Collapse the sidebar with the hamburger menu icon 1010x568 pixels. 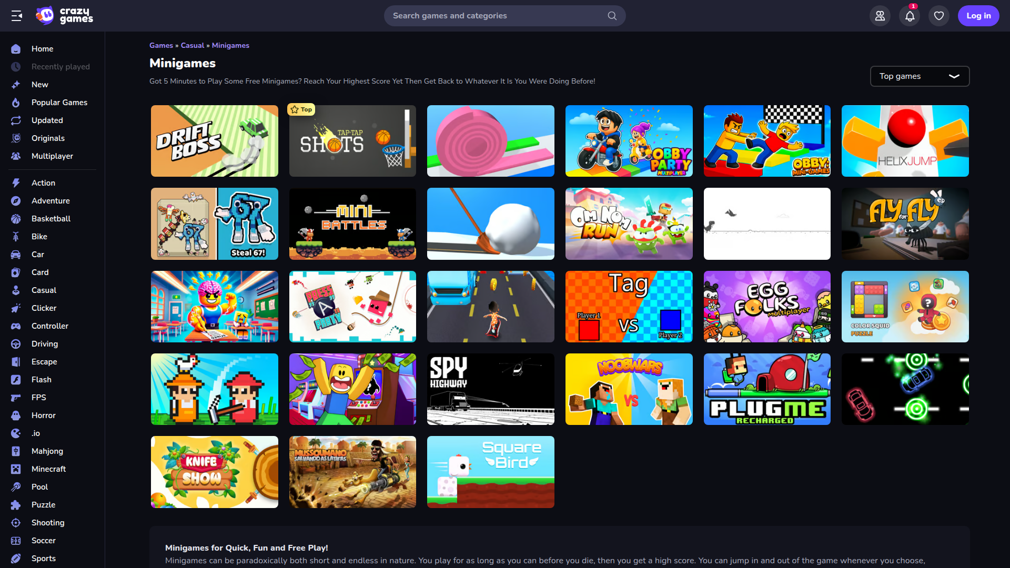pyautogui.click(x=17, y=16)
